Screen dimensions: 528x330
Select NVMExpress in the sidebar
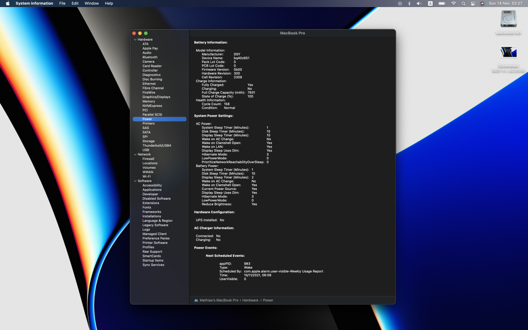pos(152,106)
